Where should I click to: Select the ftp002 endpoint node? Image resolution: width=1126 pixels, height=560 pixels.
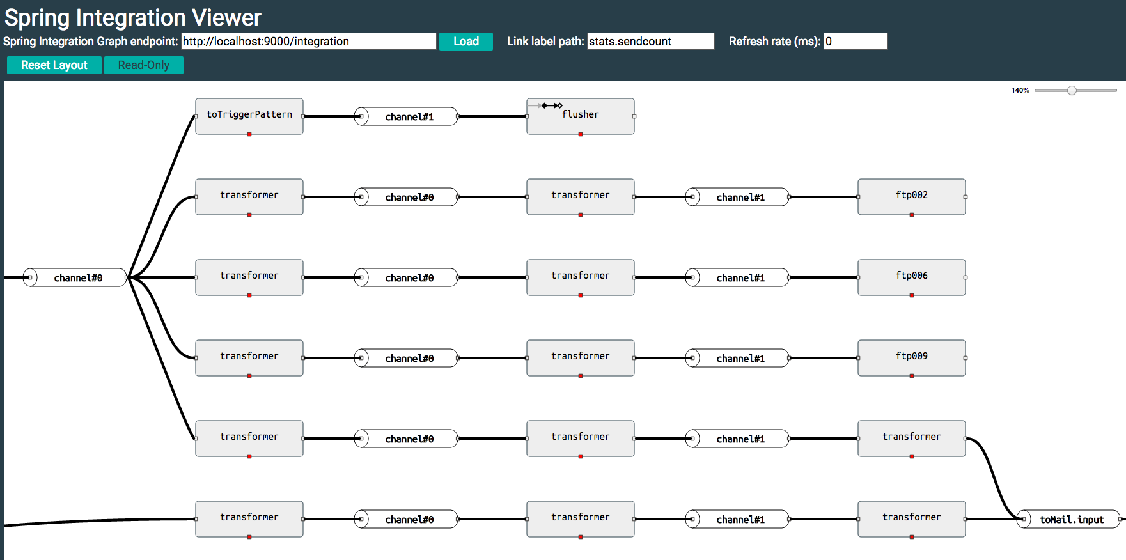(x=912, y=197)
